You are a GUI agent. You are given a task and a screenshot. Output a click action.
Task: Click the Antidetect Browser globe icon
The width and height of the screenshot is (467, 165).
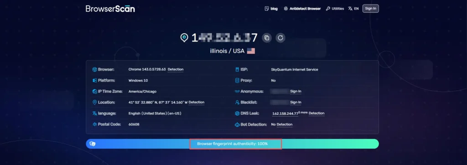point(286,9)
